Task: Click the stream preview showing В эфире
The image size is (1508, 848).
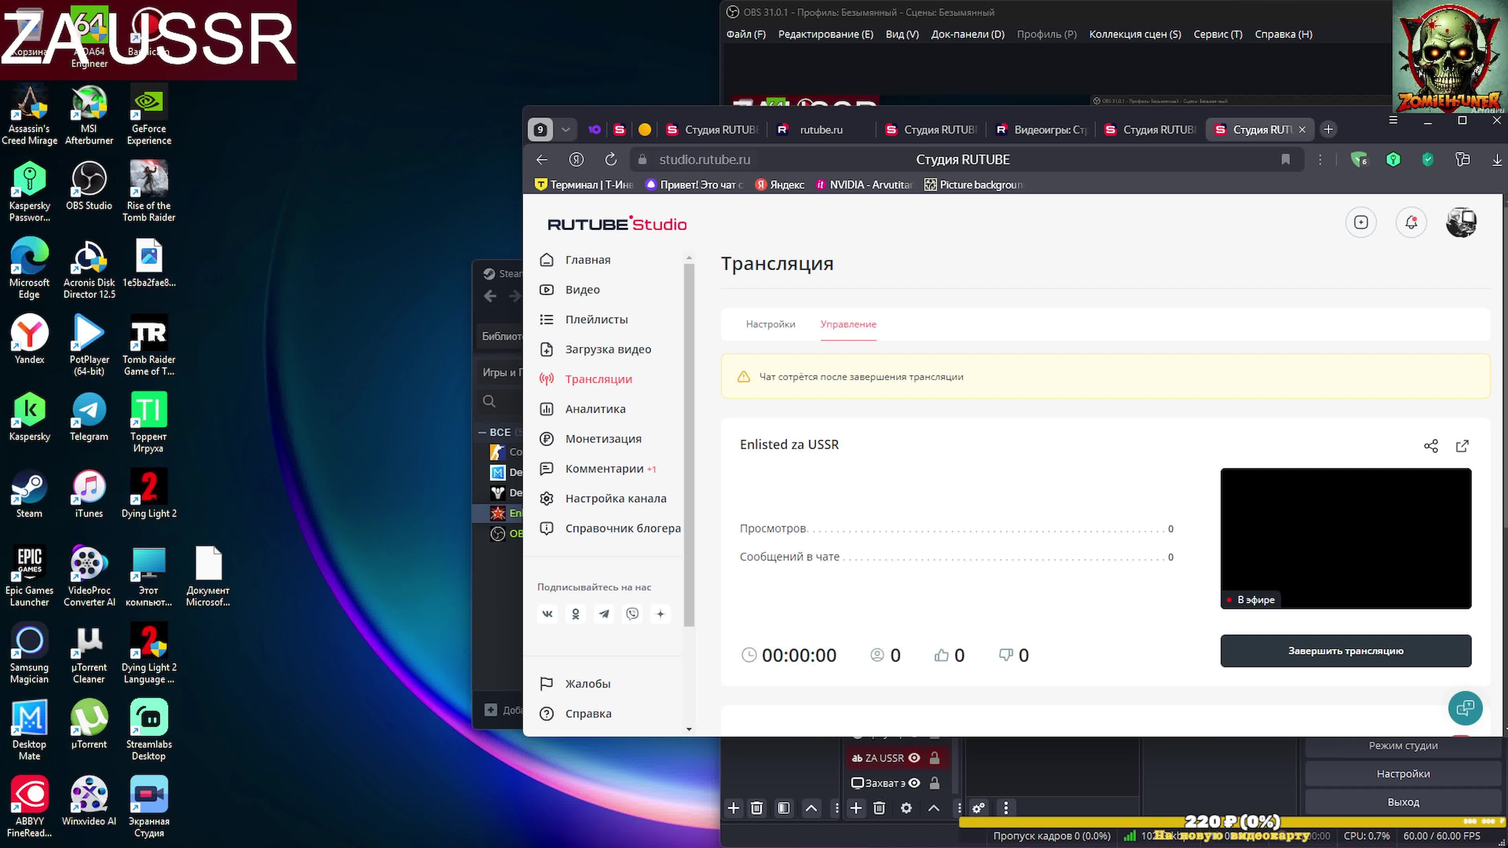Action: 1346,538
